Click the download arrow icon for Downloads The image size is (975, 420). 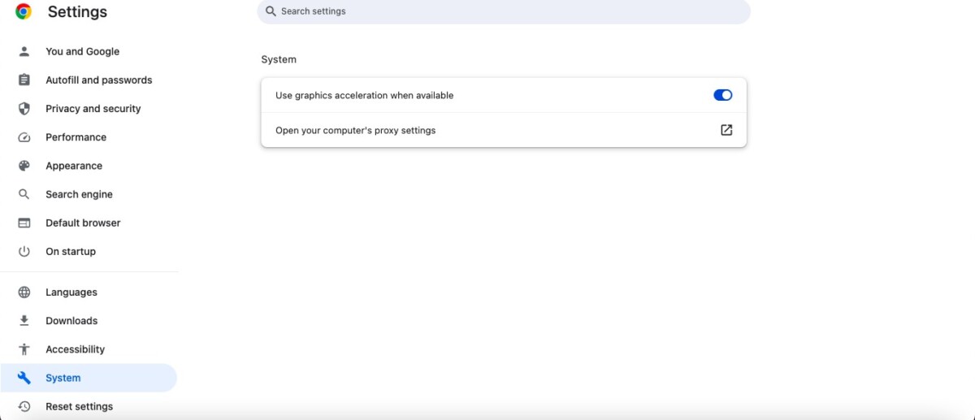pos(24,321)
